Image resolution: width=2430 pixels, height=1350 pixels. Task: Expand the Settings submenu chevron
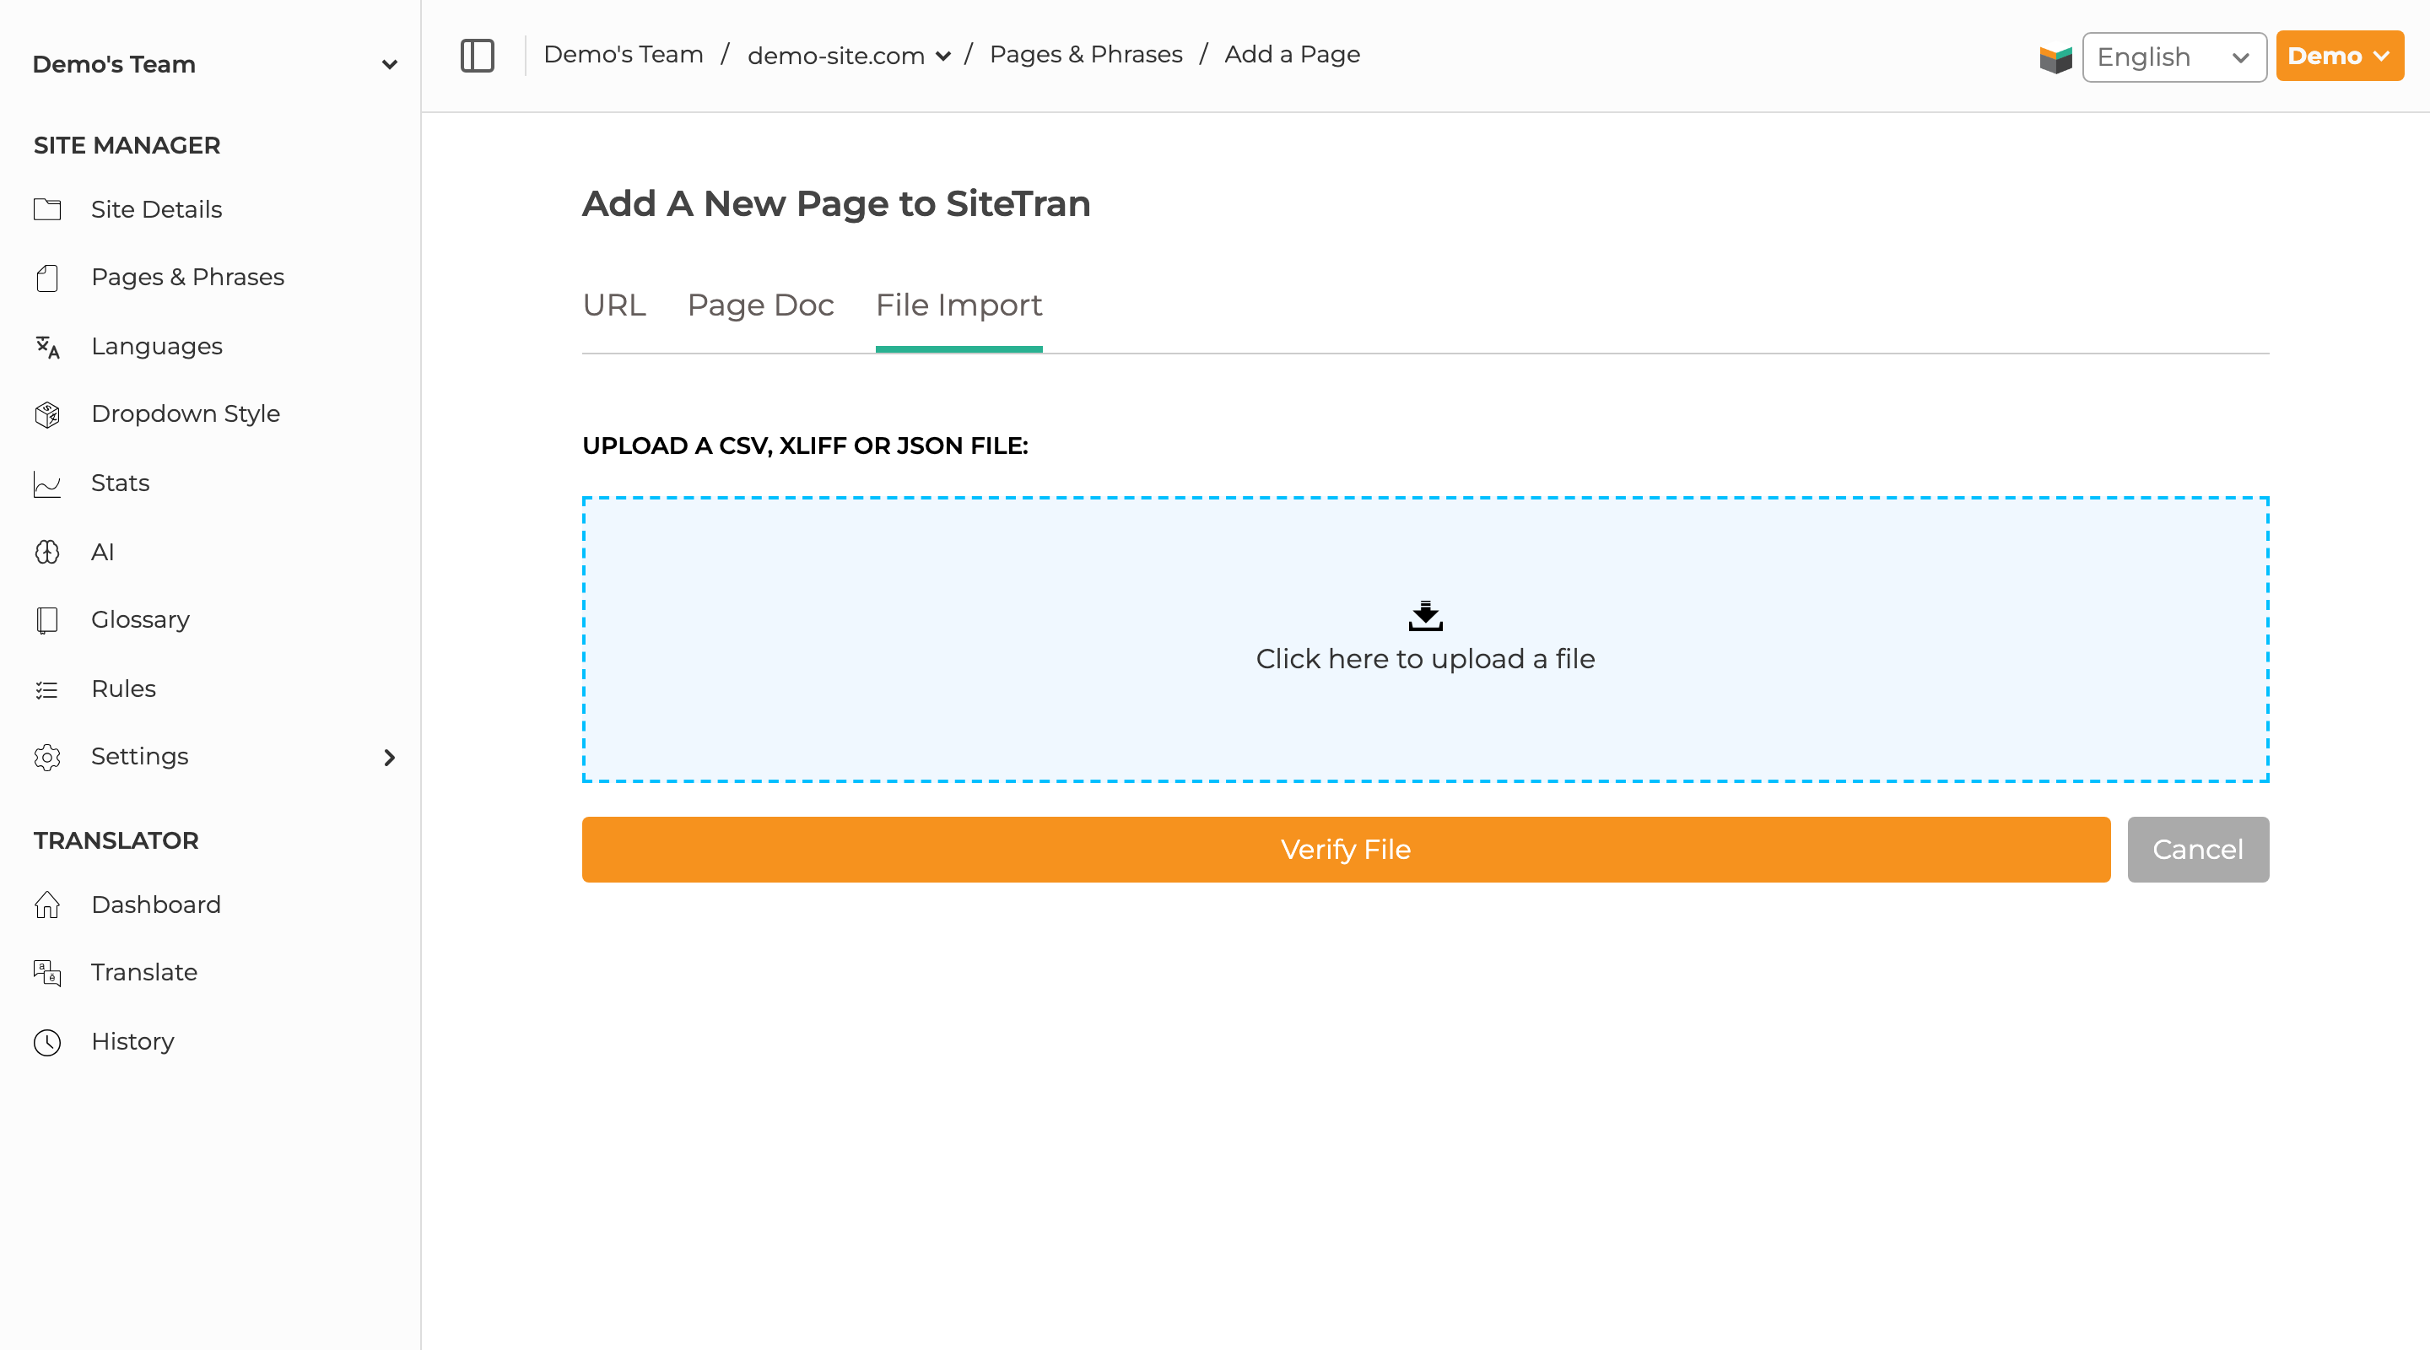[x=390, y=758]
